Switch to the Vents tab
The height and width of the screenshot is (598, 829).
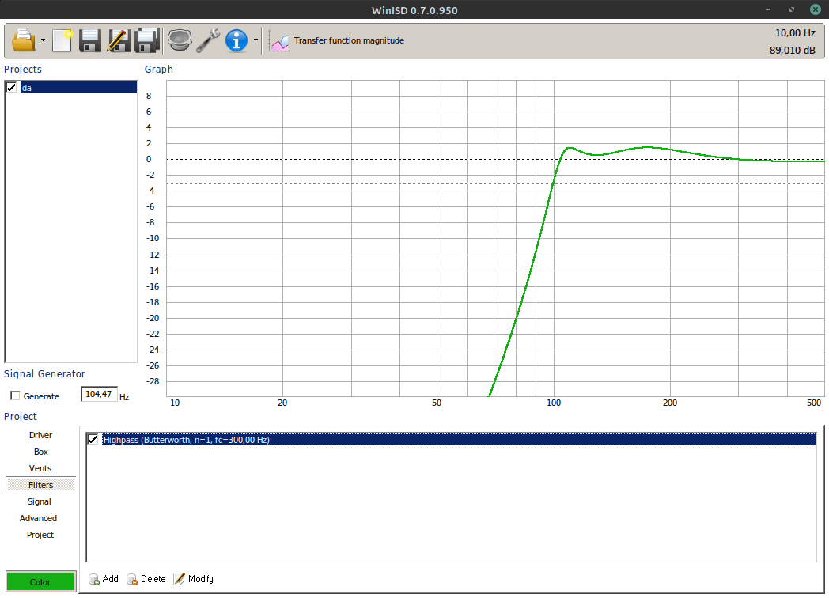point(40,468)
